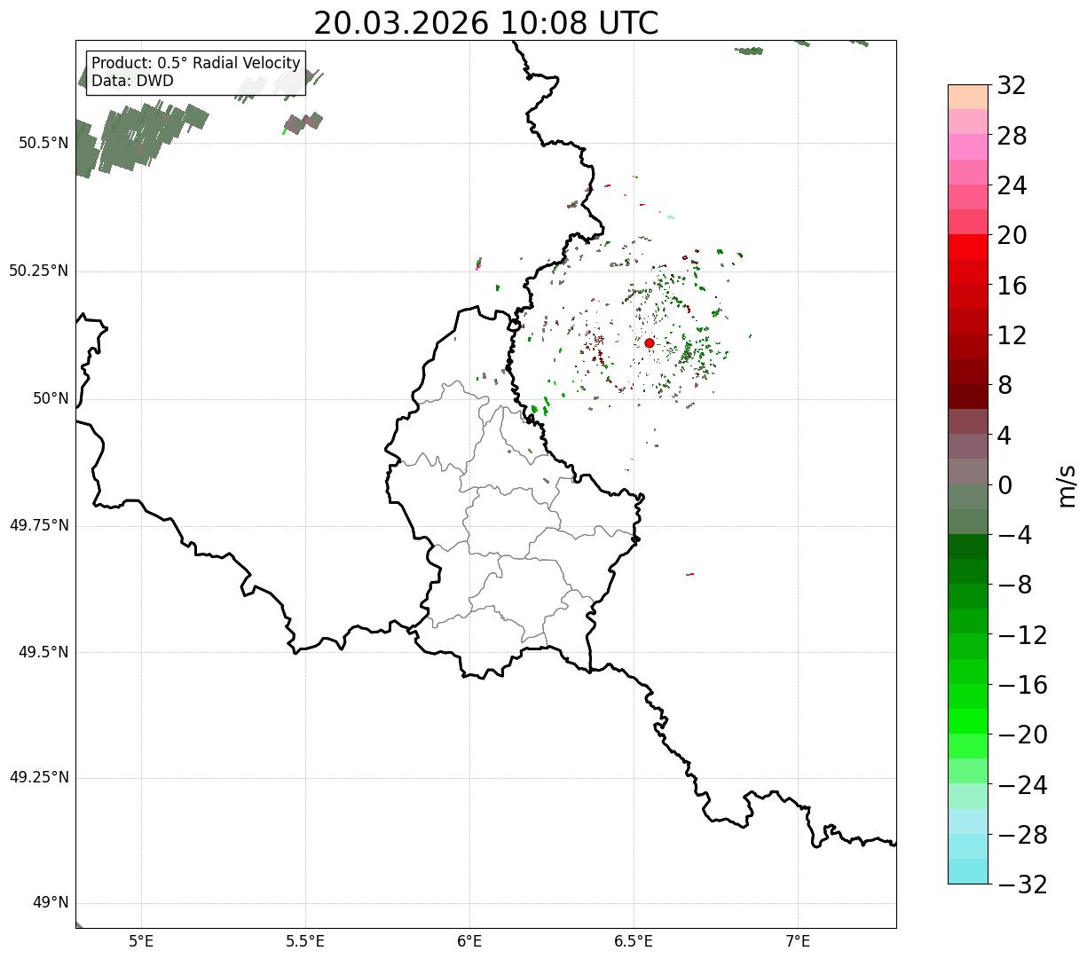Viewport: 1087px width, 959px height.
Task: Click the 49.75°N latitude tick label
Action: 39,525
